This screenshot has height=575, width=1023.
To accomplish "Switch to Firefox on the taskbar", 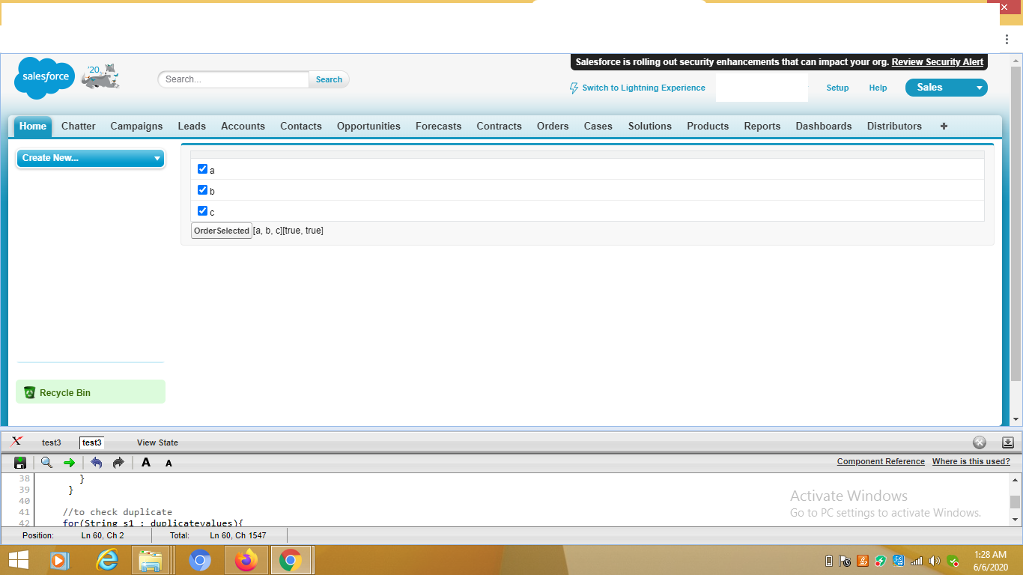I will pos(246,560).
